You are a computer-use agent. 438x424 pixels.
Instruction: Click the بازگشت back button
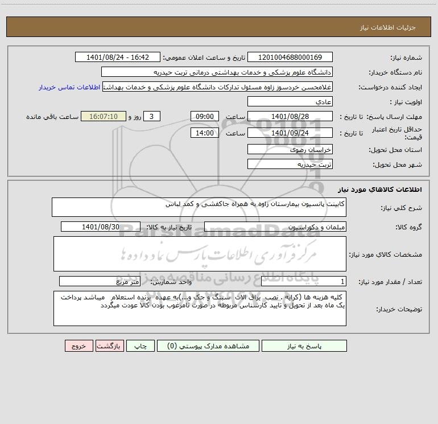[109, 346]
